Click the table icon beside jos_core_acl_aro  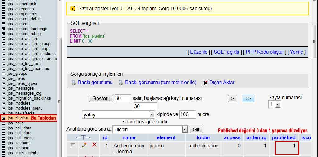click(4, 39)
